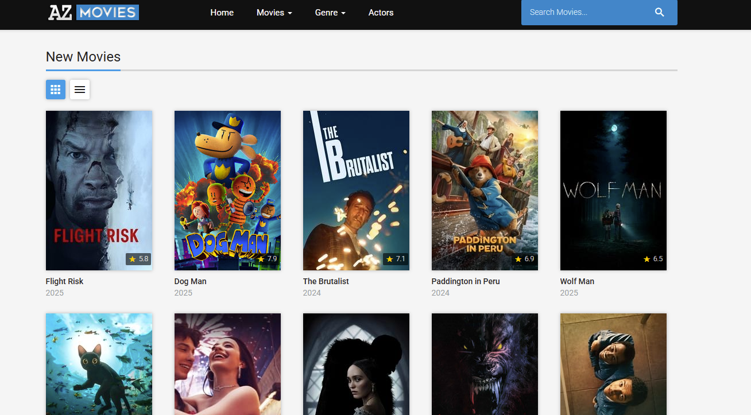Click the Dog Man title link
Viewport: 751px width, 415px height.
190,281
